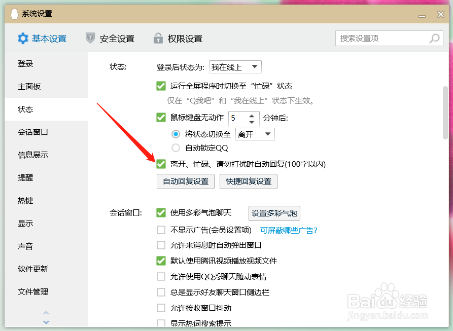Open 热键 section in sidebar
The width and height of the screenshot is (453, 331).
tap(46, 200)
